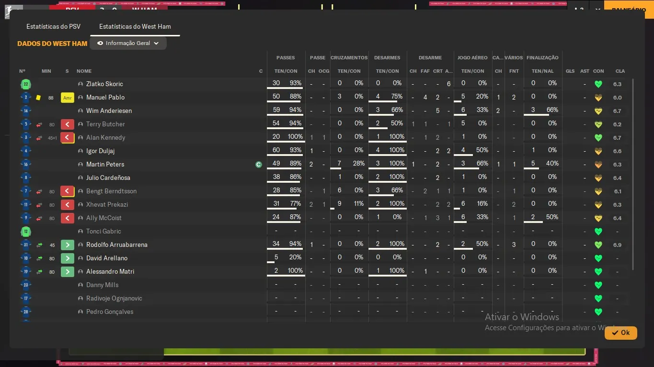
Task: Click the TEN/NAL column subheader
Action: (542, 71)
